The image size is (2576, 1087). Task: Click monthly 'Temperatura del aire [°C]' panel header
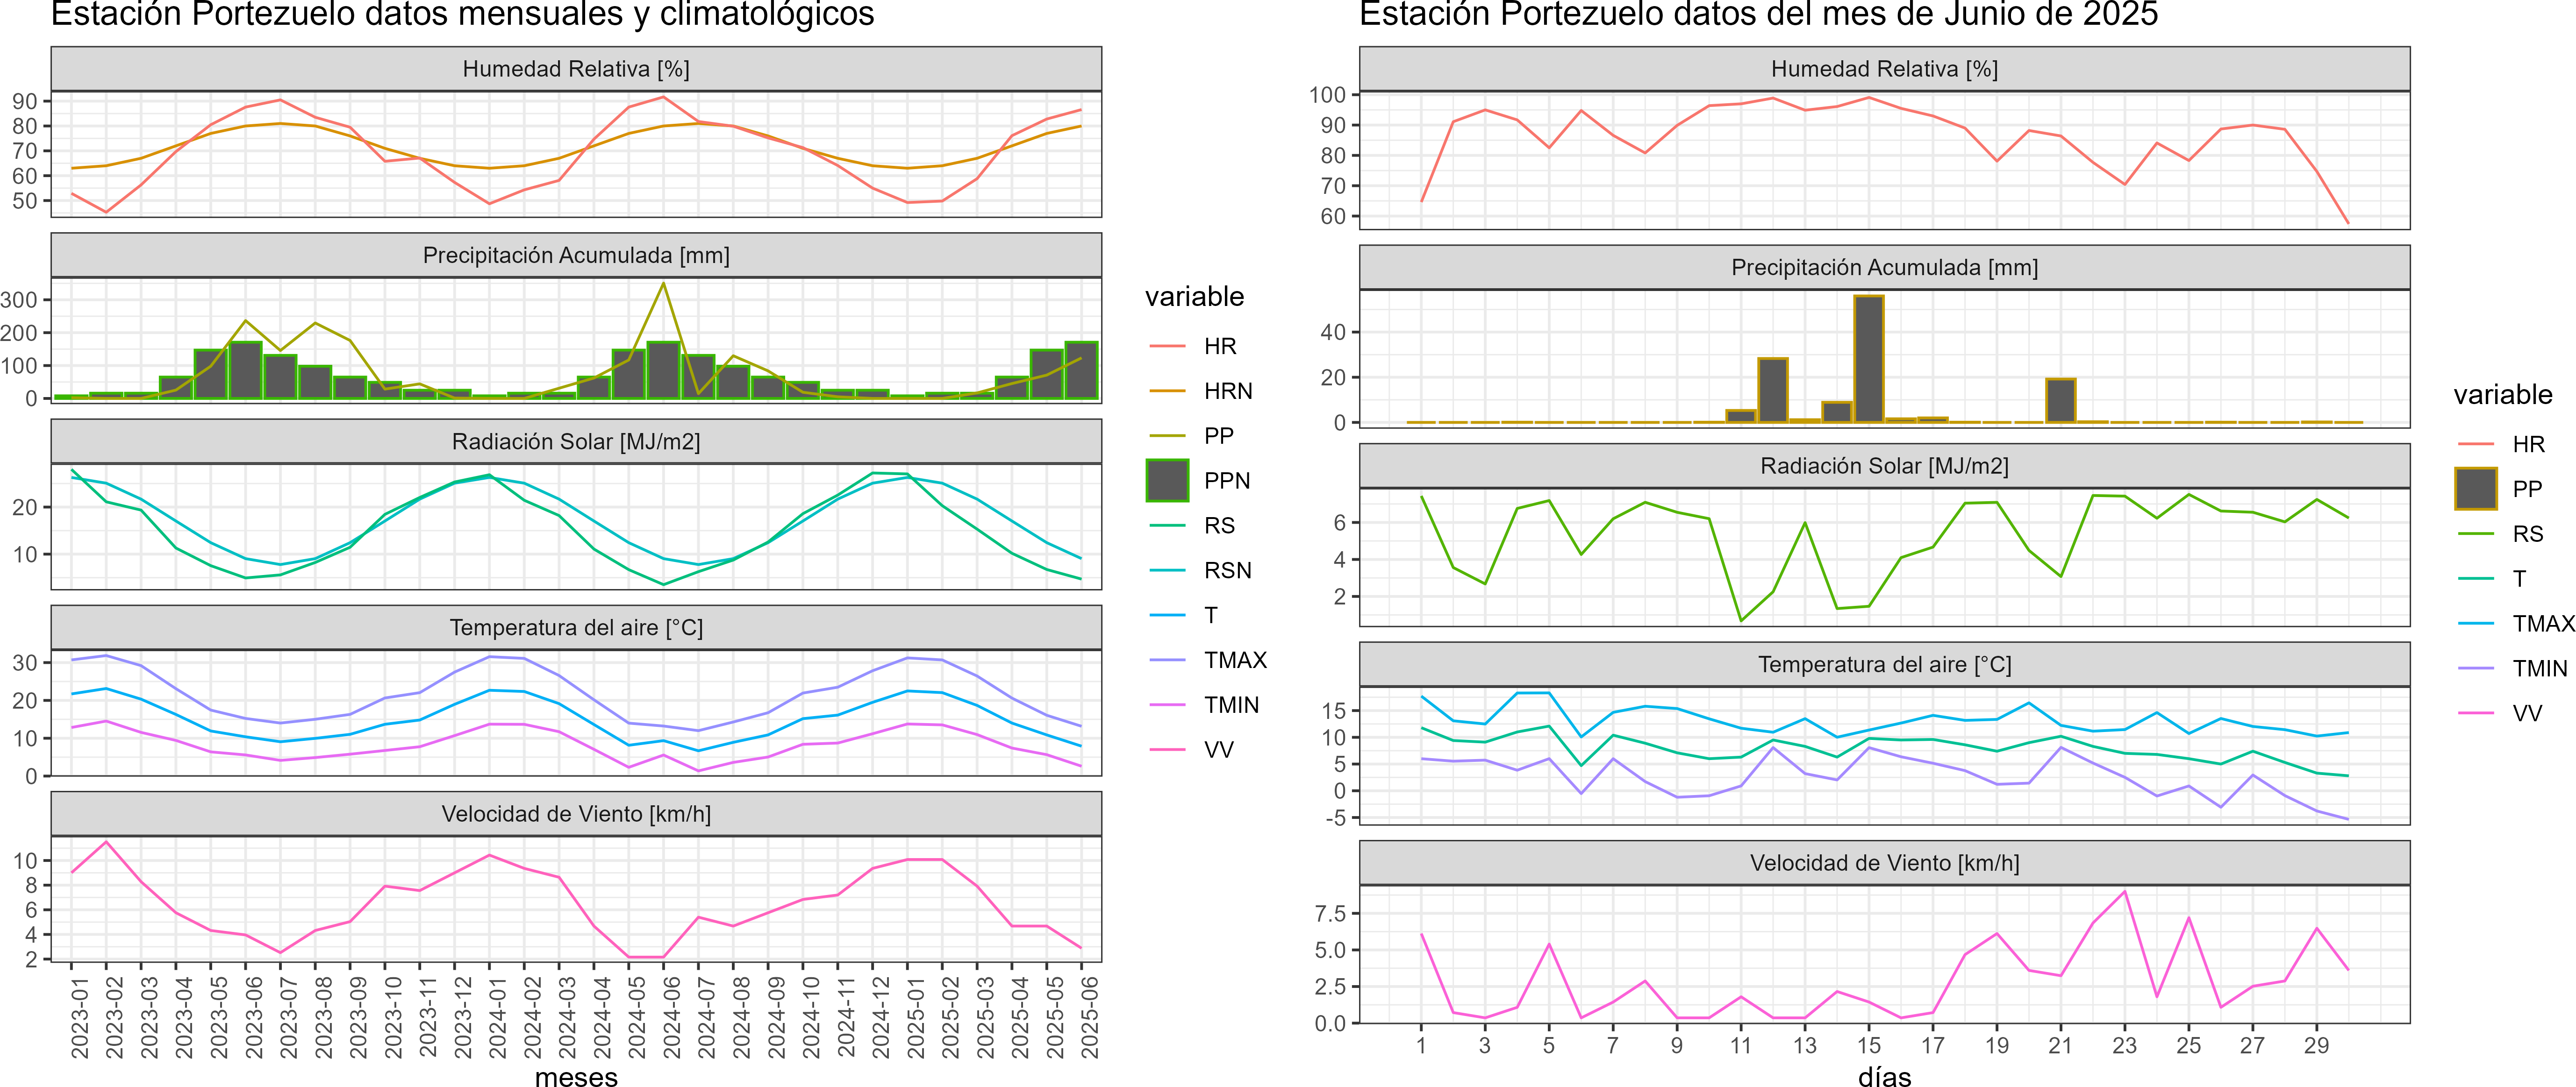click(576, 627)
